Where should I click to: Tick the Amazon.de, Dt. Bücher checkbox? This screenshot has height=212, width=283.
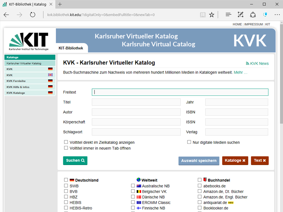[200, 191]
